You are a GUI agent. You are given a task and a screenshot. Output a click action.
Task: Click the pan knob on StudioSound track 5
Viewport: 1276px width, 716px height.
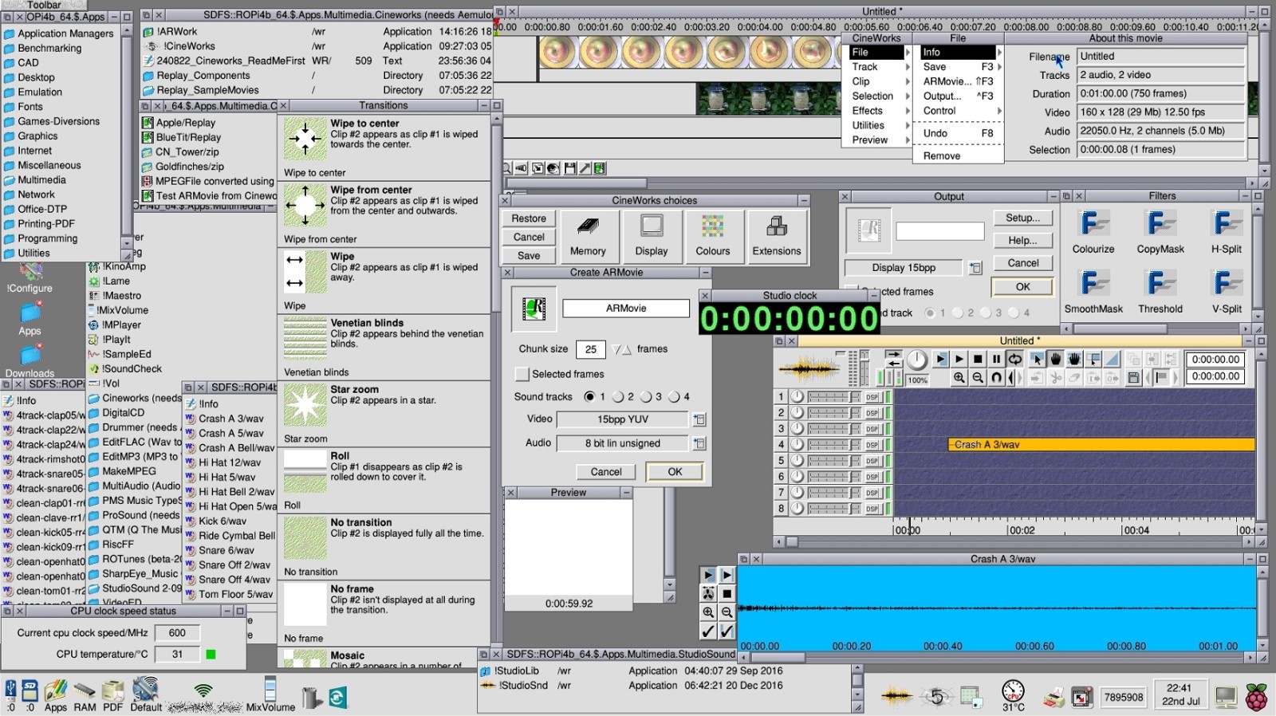pos(797,461)
